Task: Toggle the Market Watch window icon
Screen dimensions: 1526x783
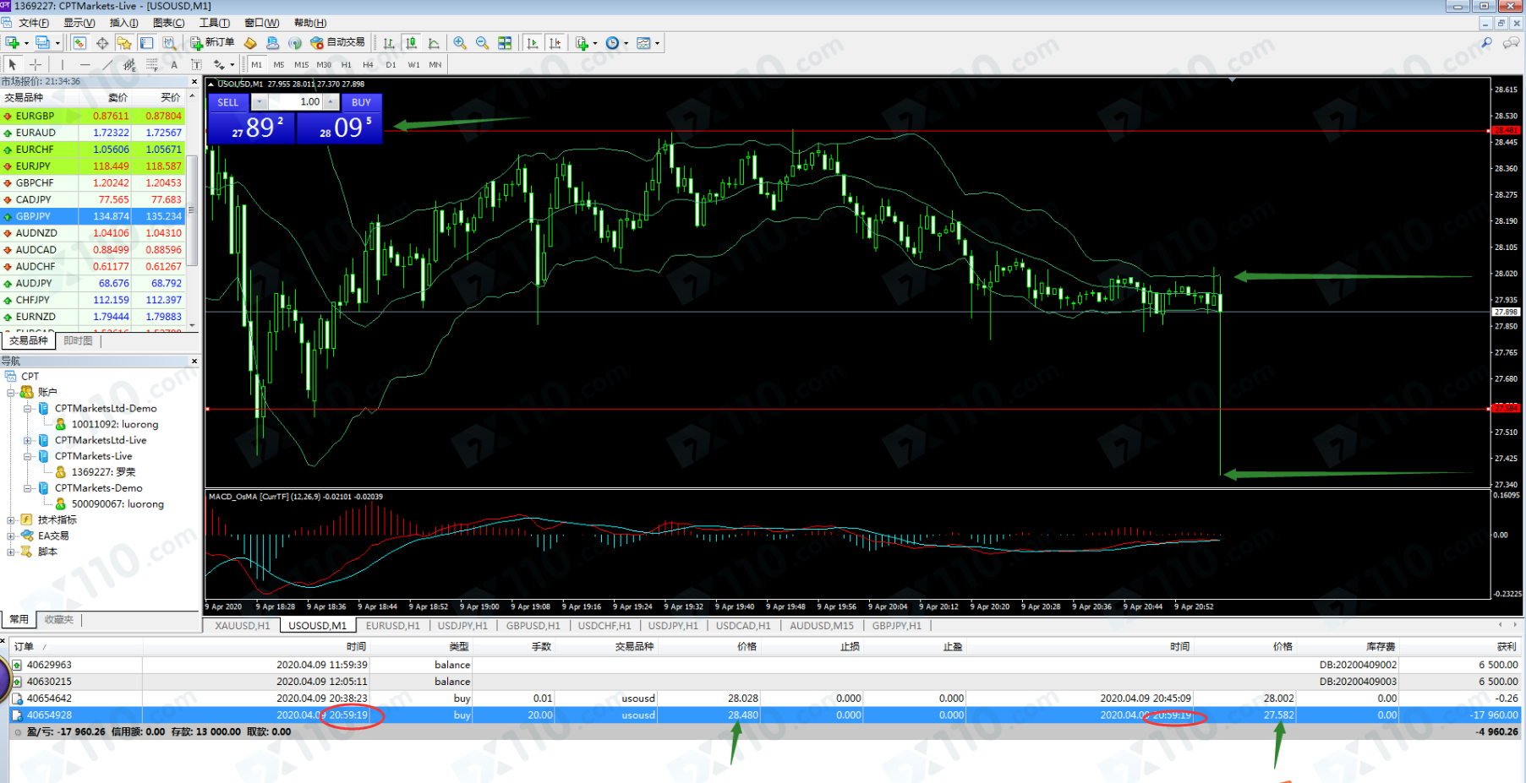Action: 79,42
